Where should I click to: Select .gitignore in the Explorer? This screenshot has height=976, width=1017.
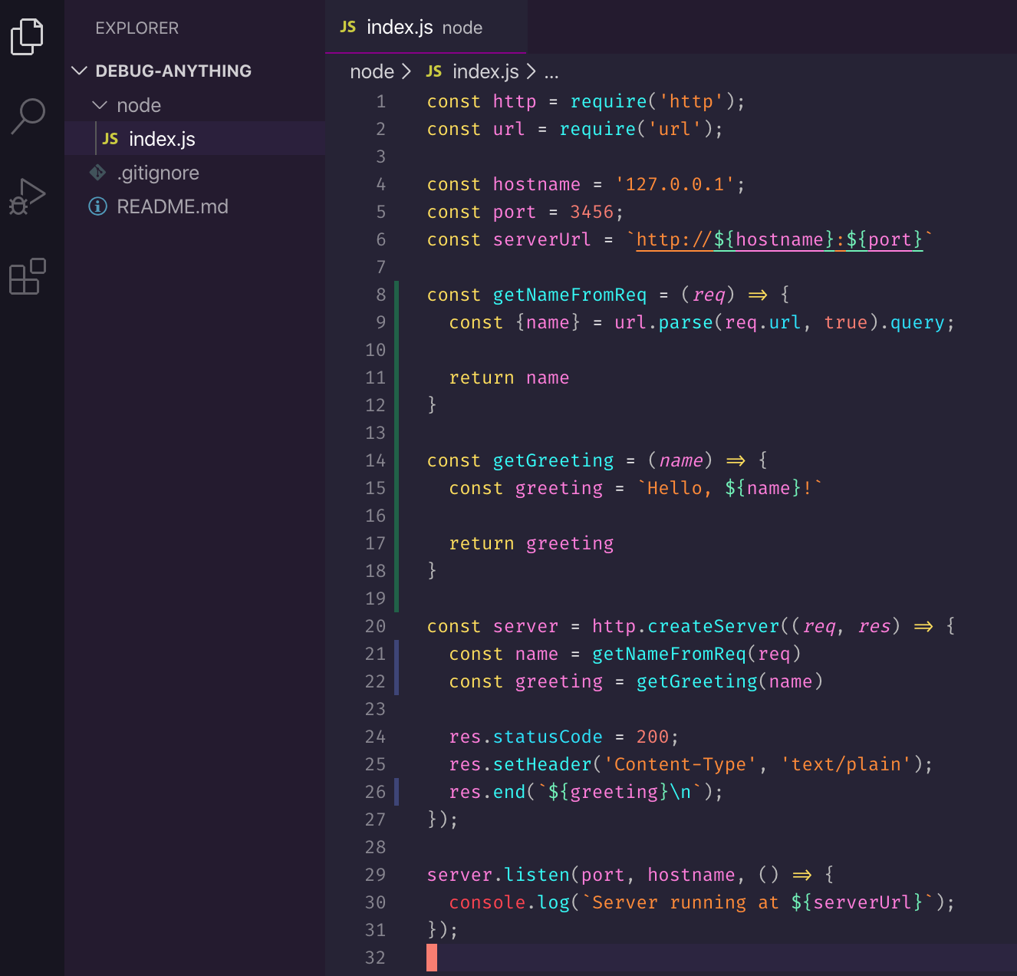click(159, 173)
